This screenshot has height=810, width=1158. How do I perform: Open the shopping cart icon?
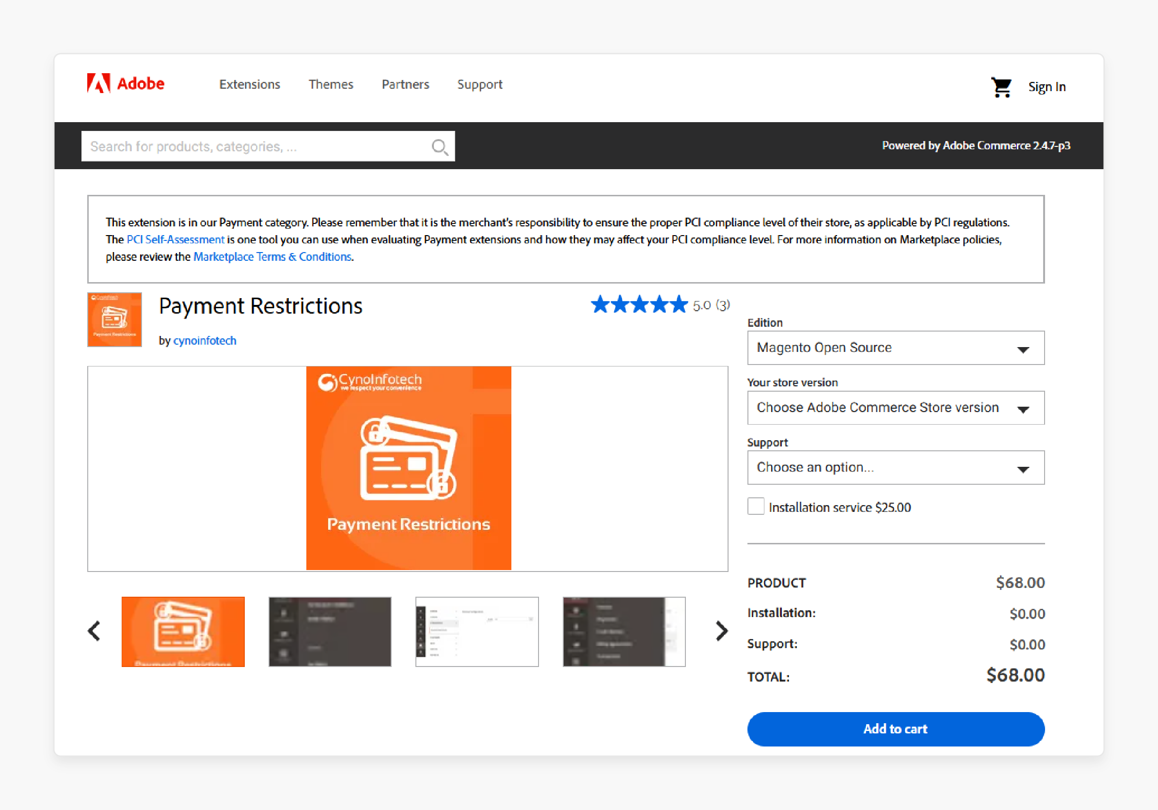pos(1001,87)
